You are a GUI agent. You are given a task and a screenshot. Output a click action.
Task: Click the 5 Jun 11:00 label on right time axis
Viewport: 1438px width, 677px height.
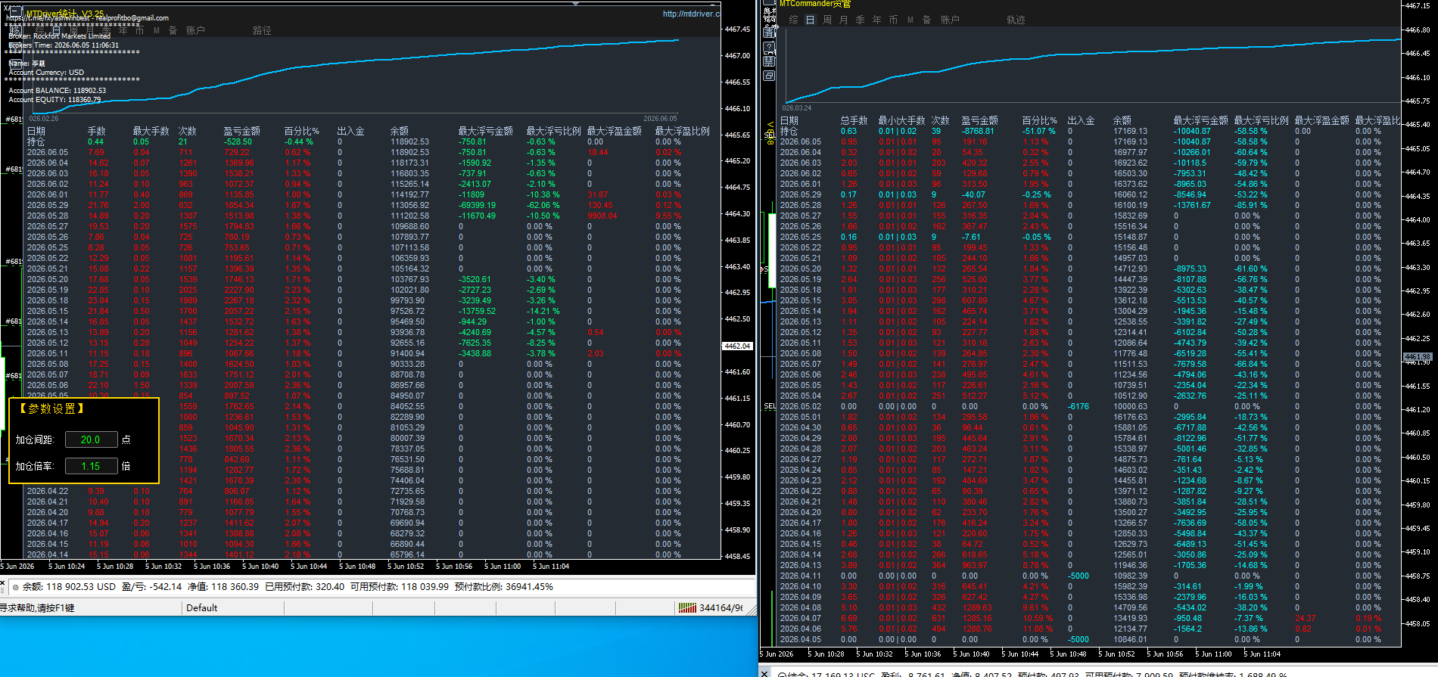point(1215,654)
